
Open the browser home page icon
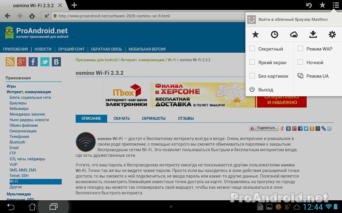point(32,16)
